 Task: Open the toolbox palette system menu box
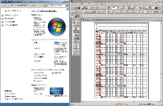point(79,20)
